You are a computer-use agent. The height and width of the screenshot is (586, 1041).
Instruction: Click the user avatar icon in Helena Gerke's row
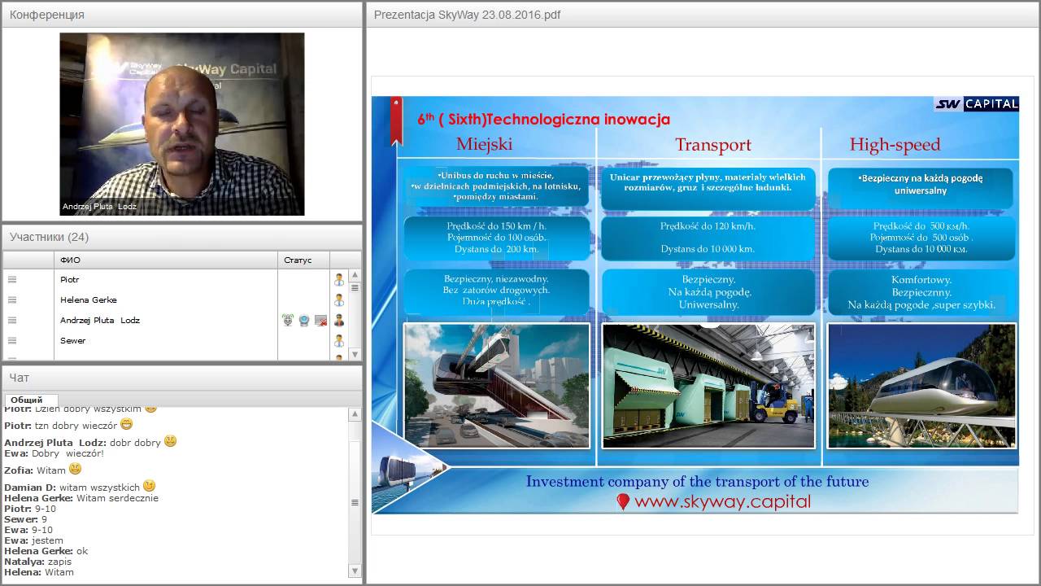coord(339,300)
